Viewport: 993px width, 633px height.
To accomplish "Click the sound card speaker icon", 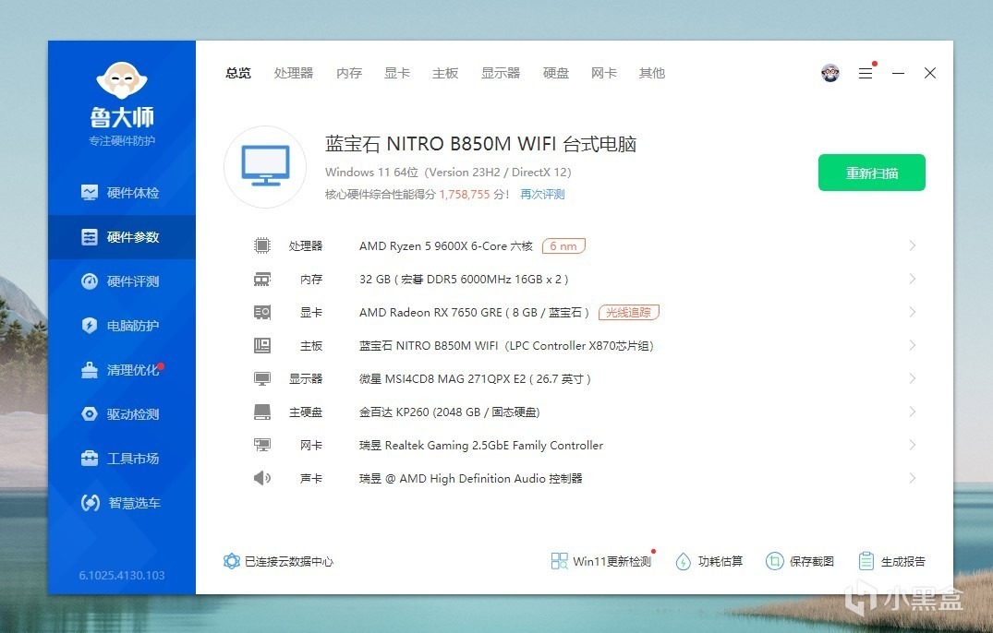I will point(262,478).
